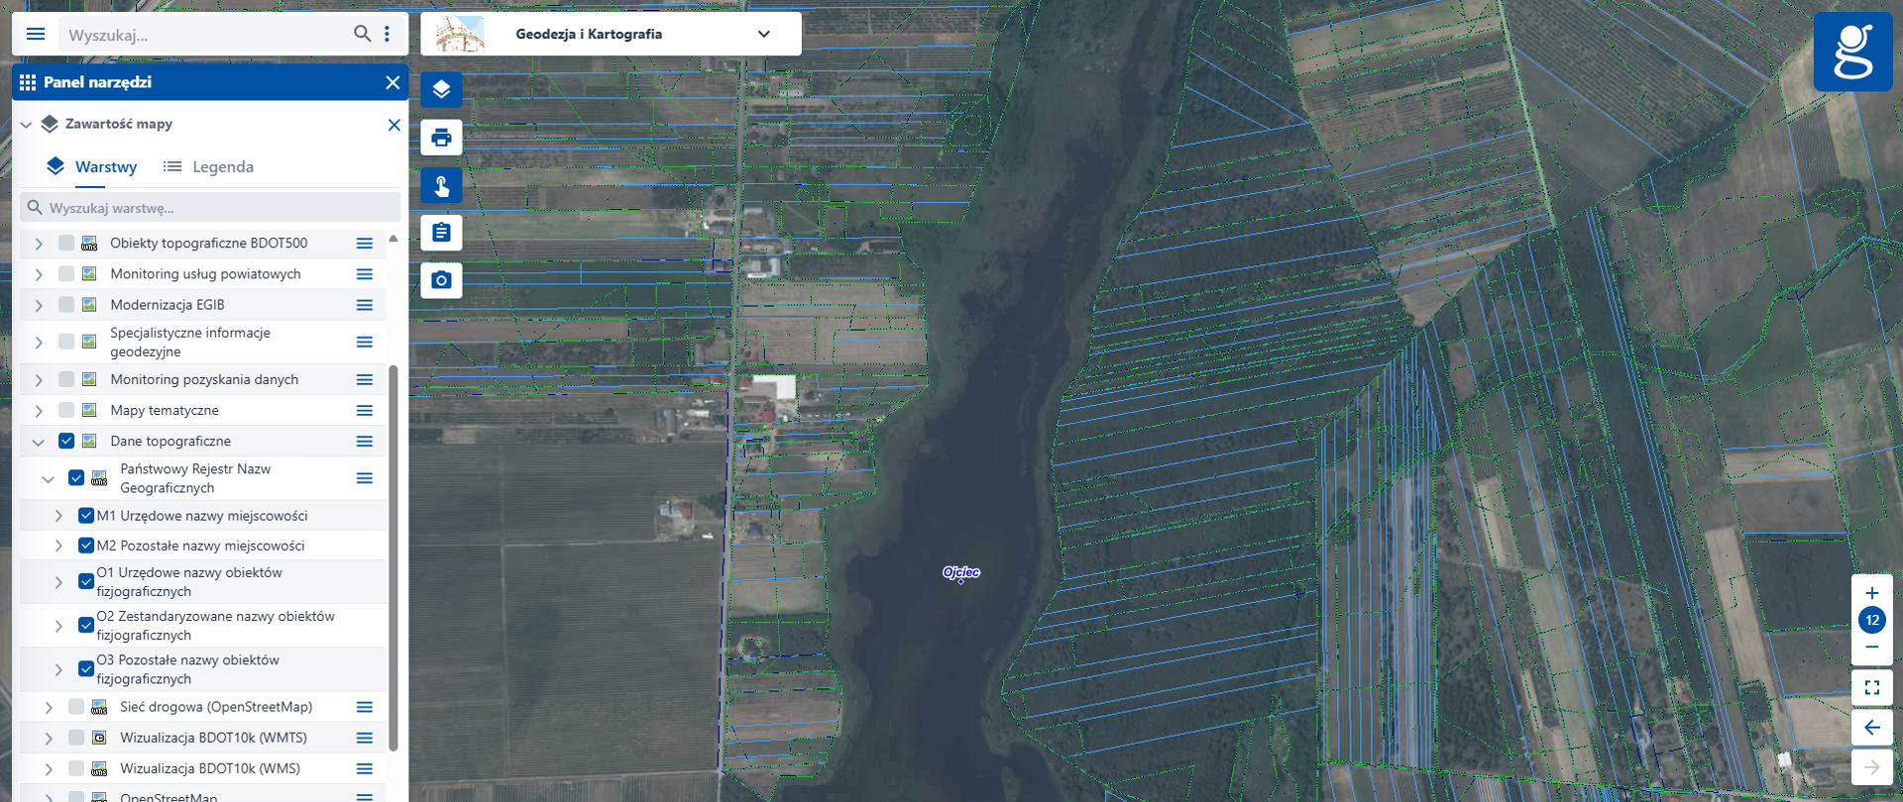Open the hamburger main menu
The height and width of the screenshot is (802, 1903).
pyautogui.click(x=36, y=35)
